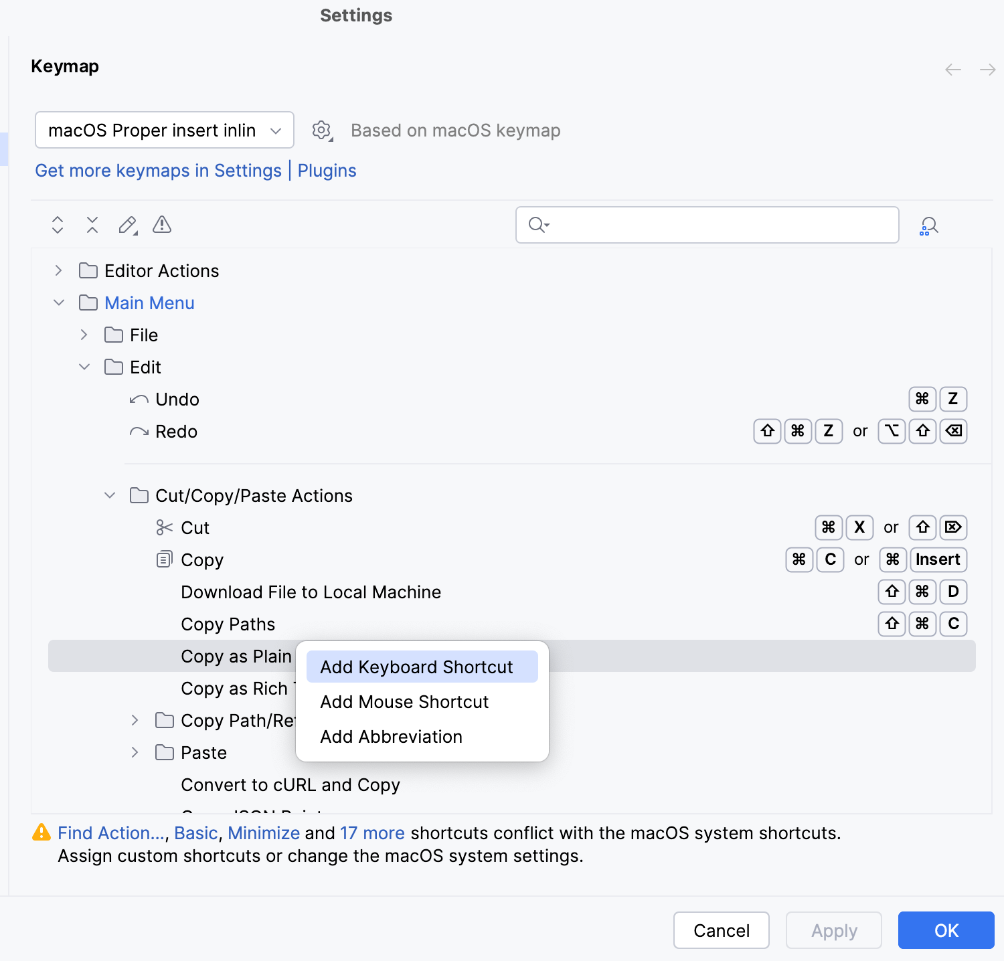Click the Collapse All icon in toolbar
1004x961 pixels.
coord(92,225)
